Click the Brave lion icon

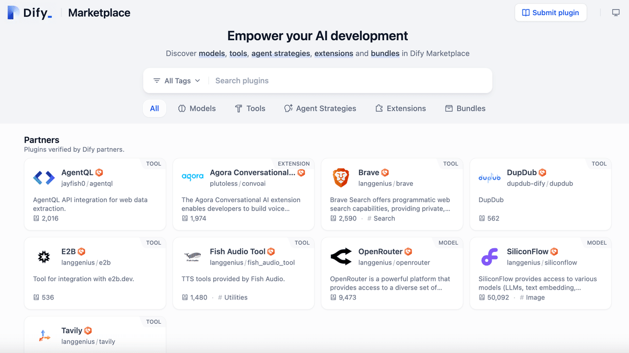coord(341,178)
